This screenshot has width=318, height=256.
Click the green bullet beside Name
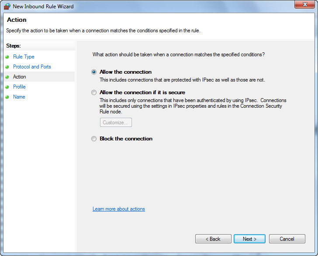point(7,97)
